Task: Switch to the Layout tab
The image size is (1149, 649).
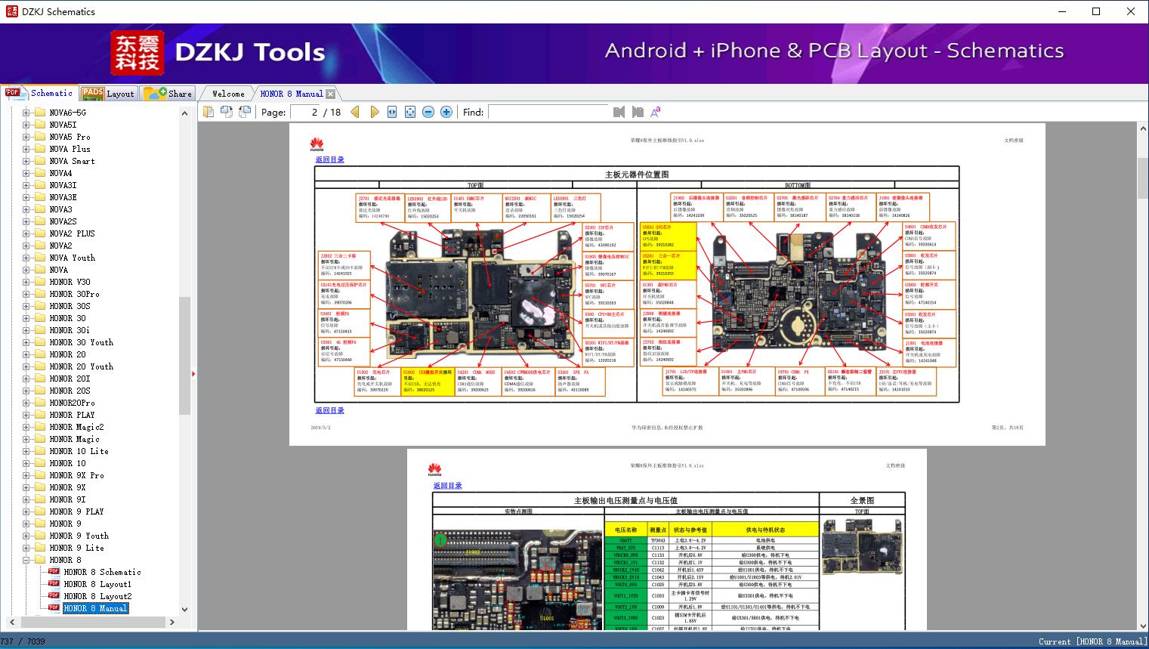Action: click(x=109, y=94)
